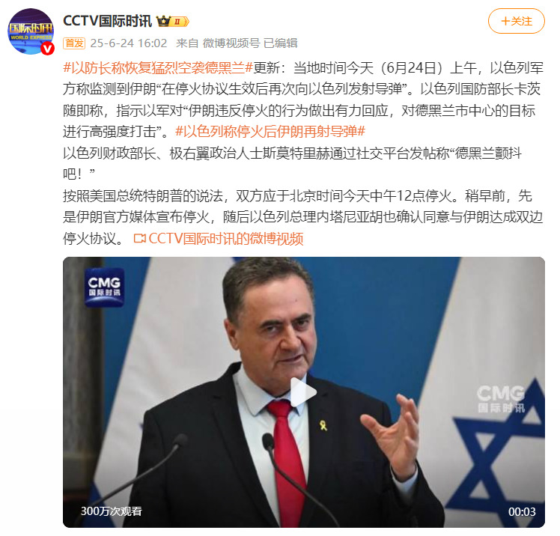Follow the account with +关注 button
This screenshot has width=560, height=536.
tap(517, 21)
